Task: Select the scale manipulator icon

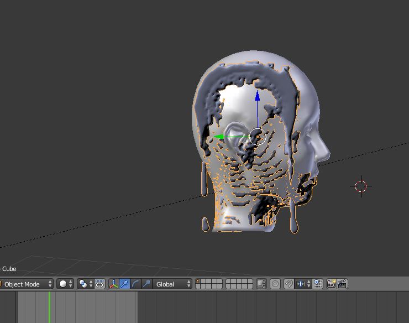Action: [x=146, y=284]
